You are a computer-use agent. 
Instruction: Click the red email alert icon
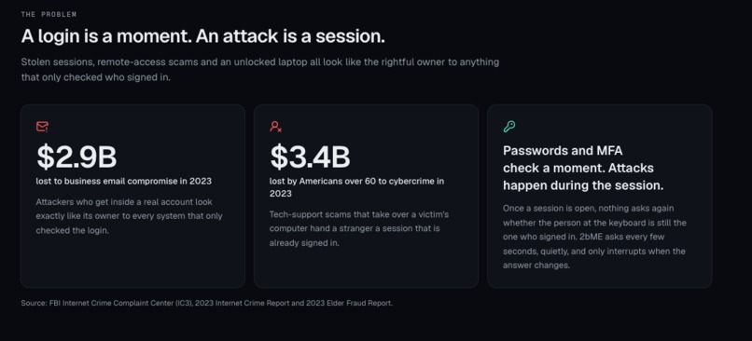[x=42, y=127]
